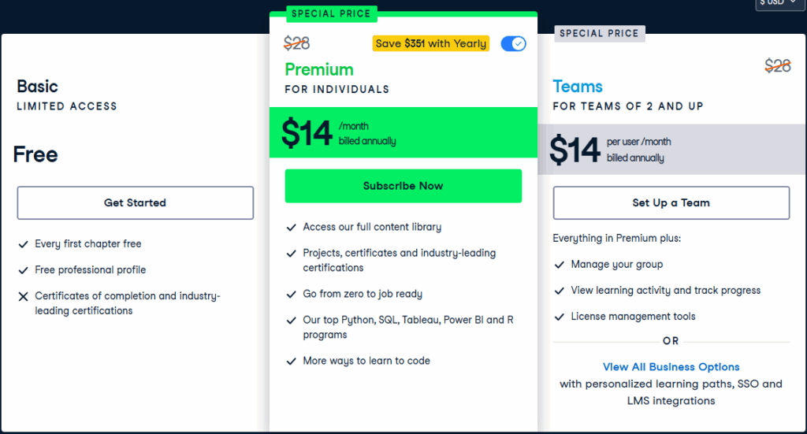
Task: Click the green Premium plan title
Action: pos(319,69)
